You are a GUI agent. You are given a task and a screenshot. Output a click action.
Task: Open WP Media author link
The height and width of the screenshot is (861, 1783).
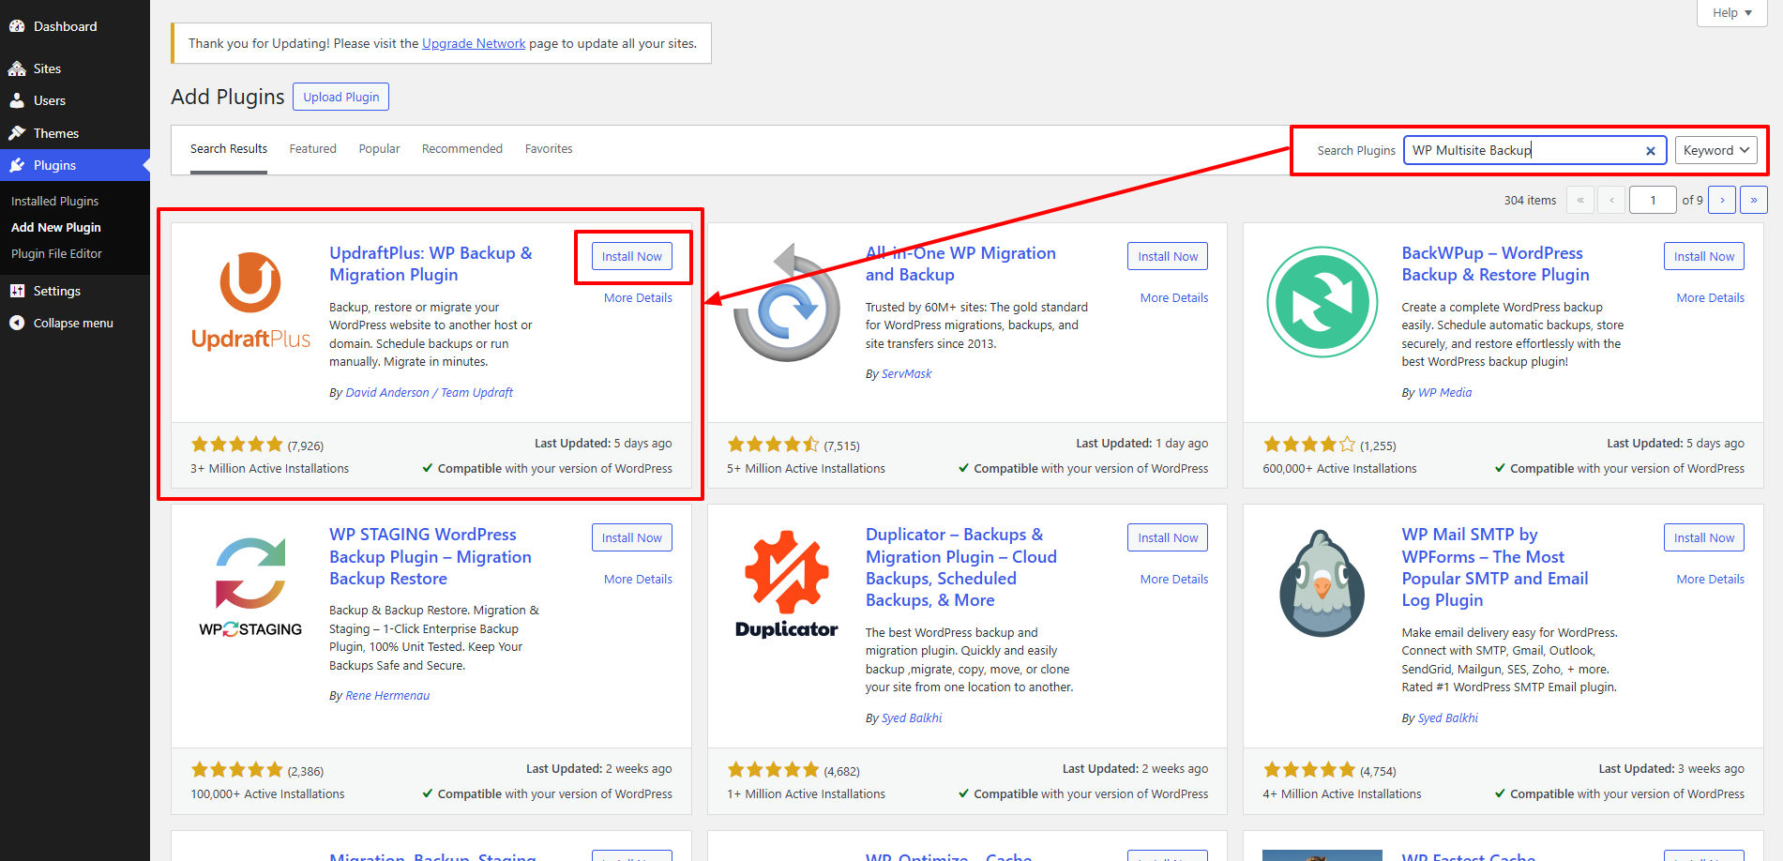point(1444,393)
